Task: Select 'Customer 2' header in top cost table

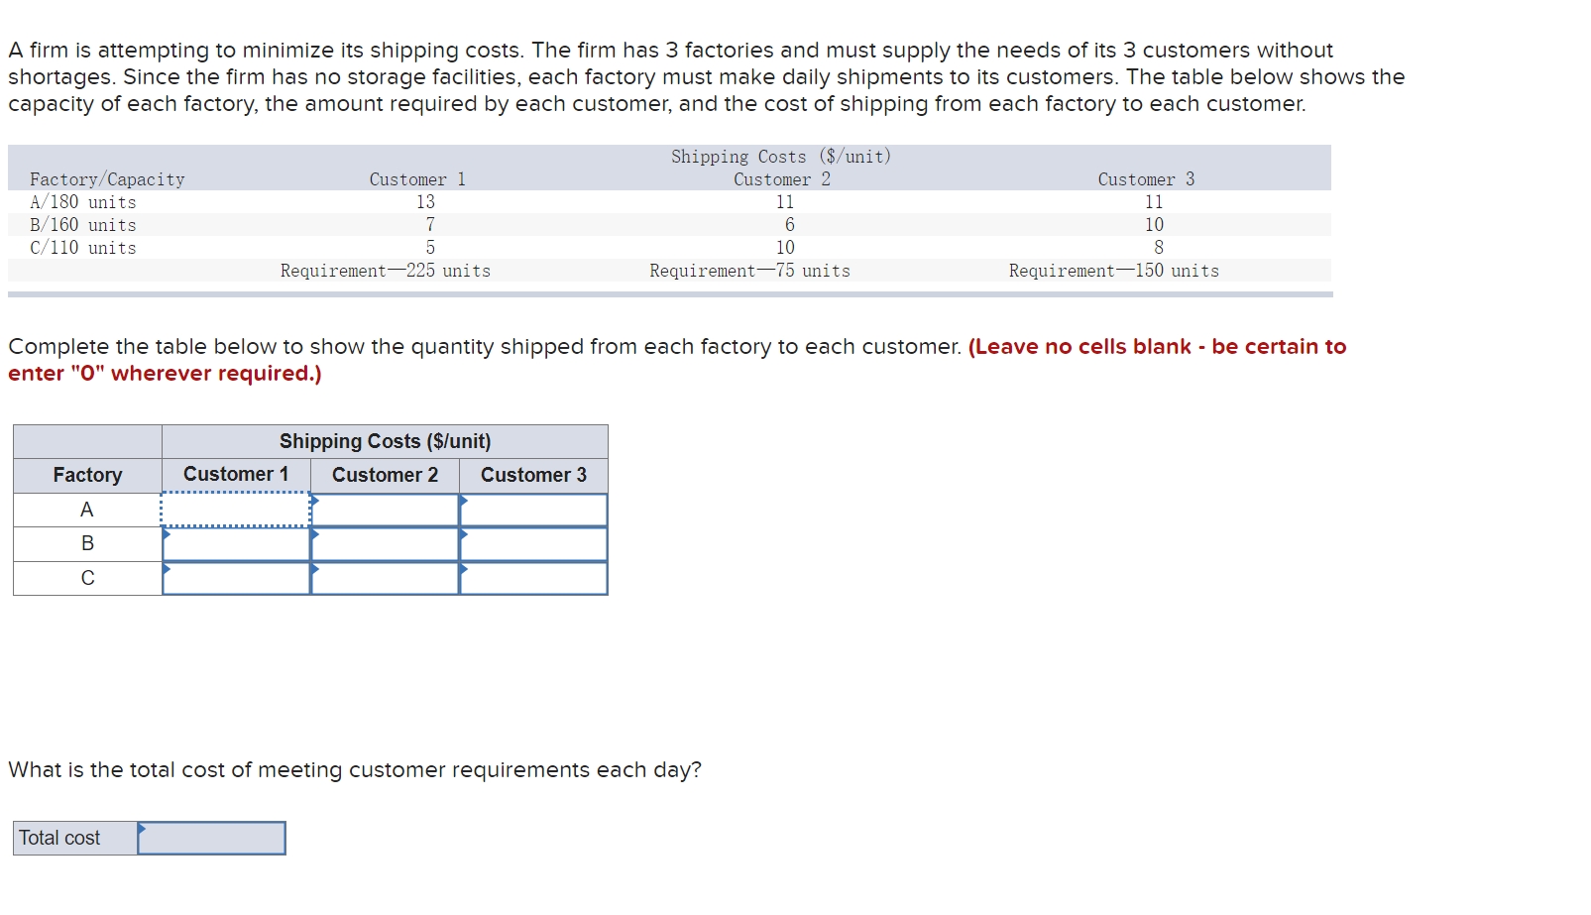Action: (x=782, y=179)
